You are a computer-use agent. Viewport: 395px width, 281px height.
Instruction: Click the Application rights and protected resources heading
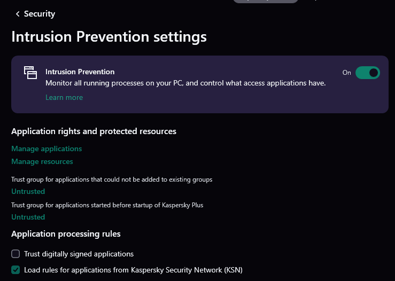(94, 131)
